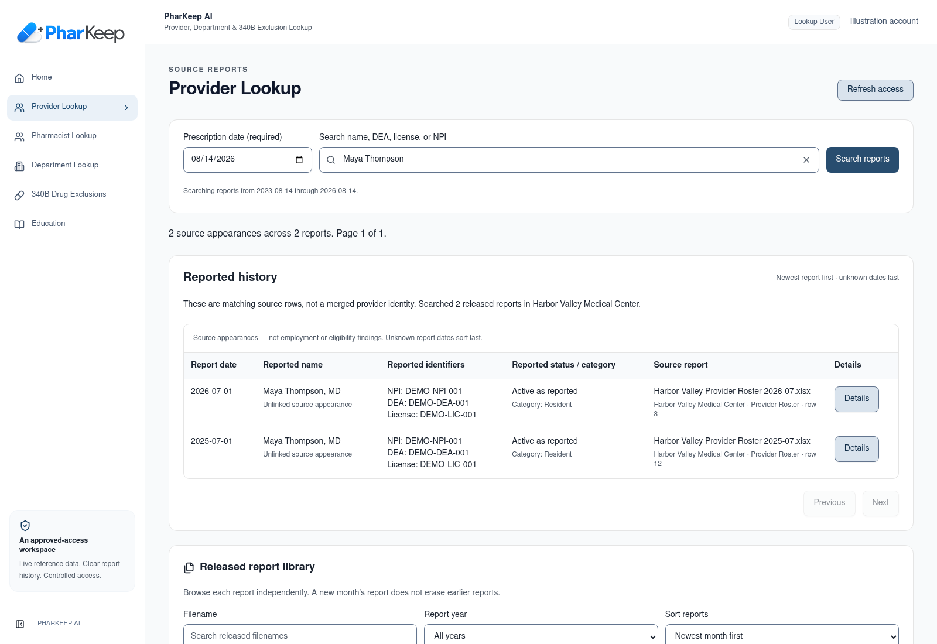The height and width of the screenshot is (644, 937).
Task: Click the Education book icon
Action: point(19,224)
